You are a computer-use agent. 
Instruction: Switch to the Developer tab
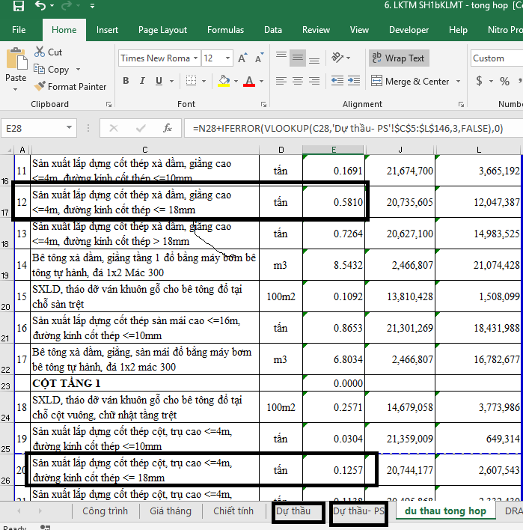[x=409, y=30]
